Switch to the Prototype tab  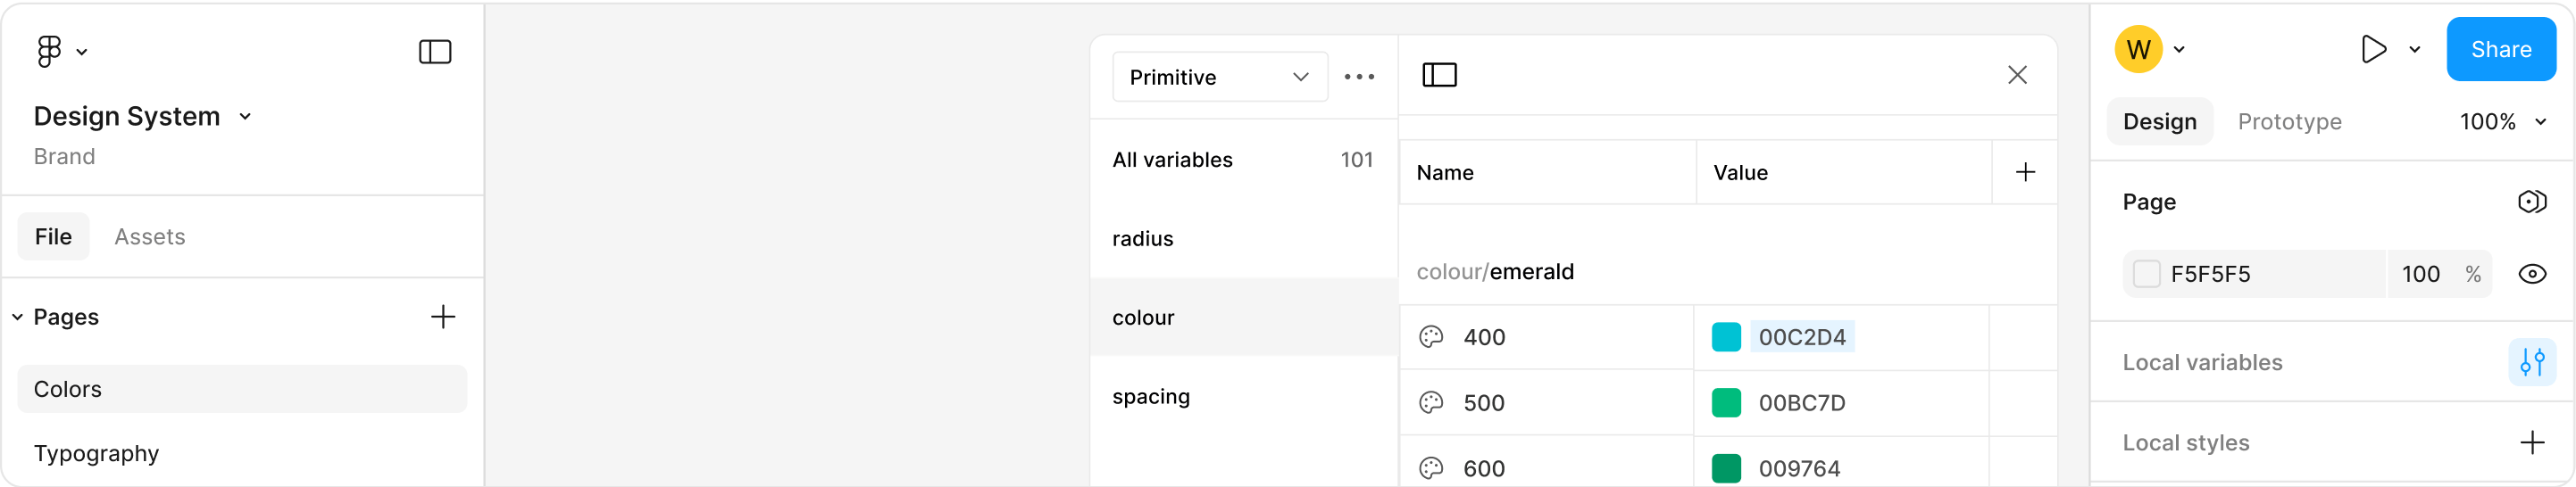pyautogui.click(x=2289, y=121)
